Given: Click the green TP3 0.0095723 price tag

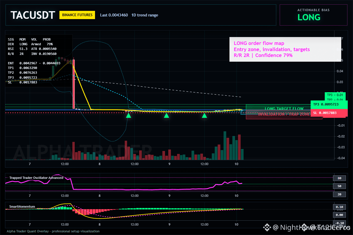Looking at the screenshot, I should click(x=329, y=104).
